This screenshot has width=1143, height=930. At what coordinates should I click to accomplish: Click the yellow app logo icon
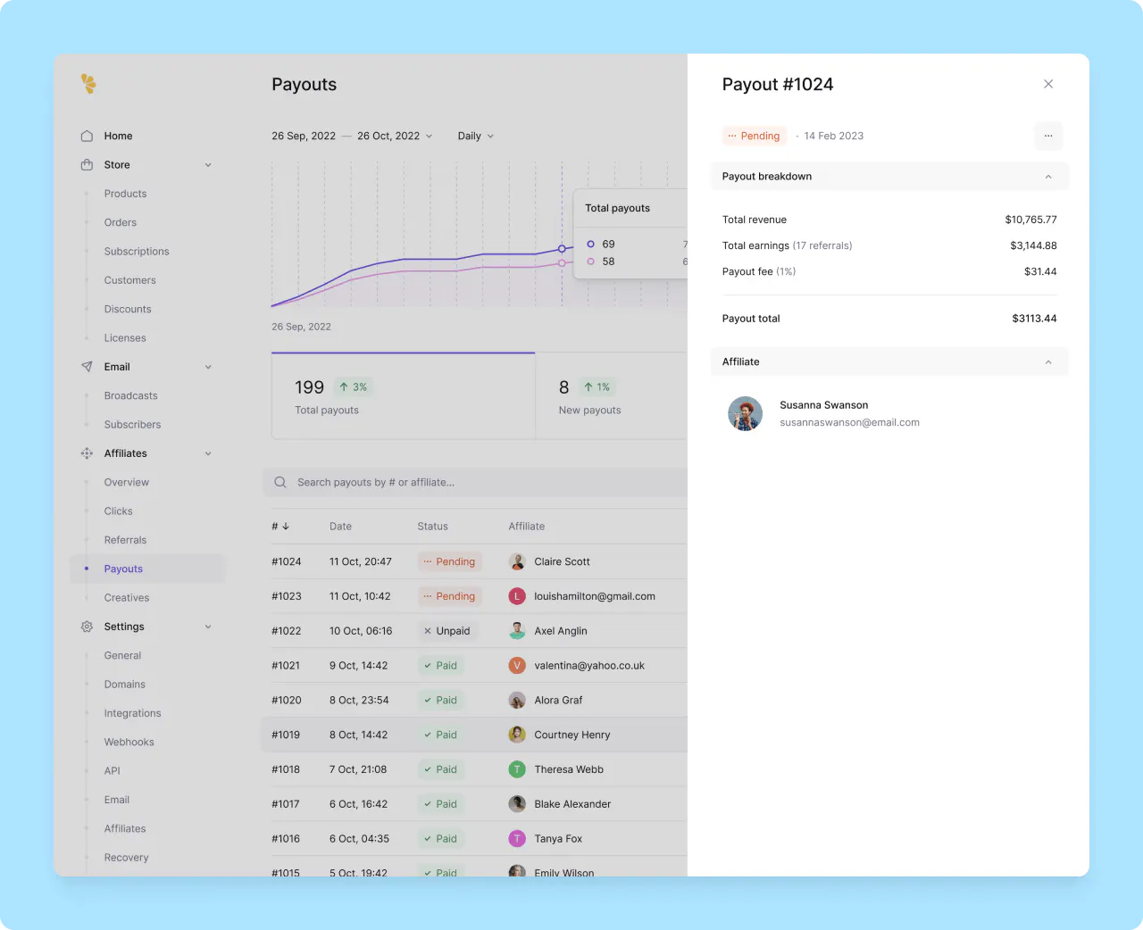pos(88,84)
